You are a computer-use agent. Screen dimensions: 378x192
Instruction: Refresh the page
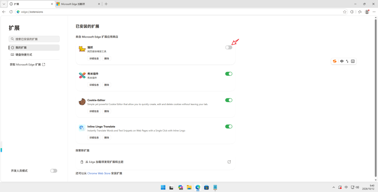[11, 12]
